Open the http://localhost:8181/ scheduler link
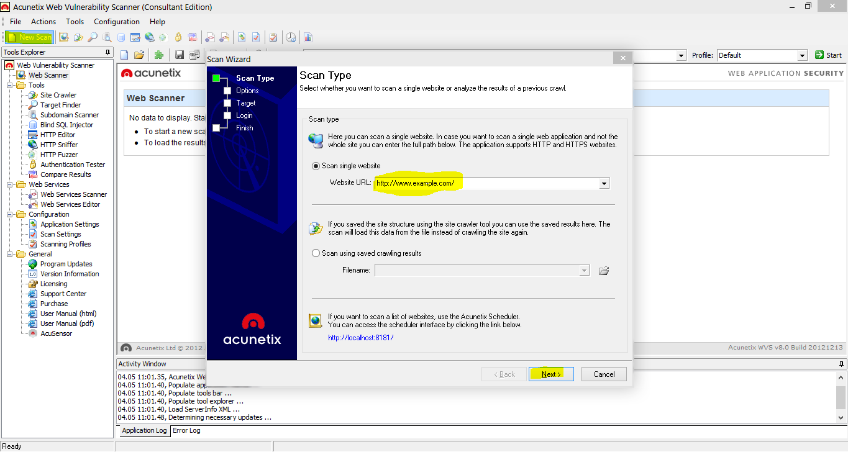This screenshot has height=452, width=848. click(361, 338)
